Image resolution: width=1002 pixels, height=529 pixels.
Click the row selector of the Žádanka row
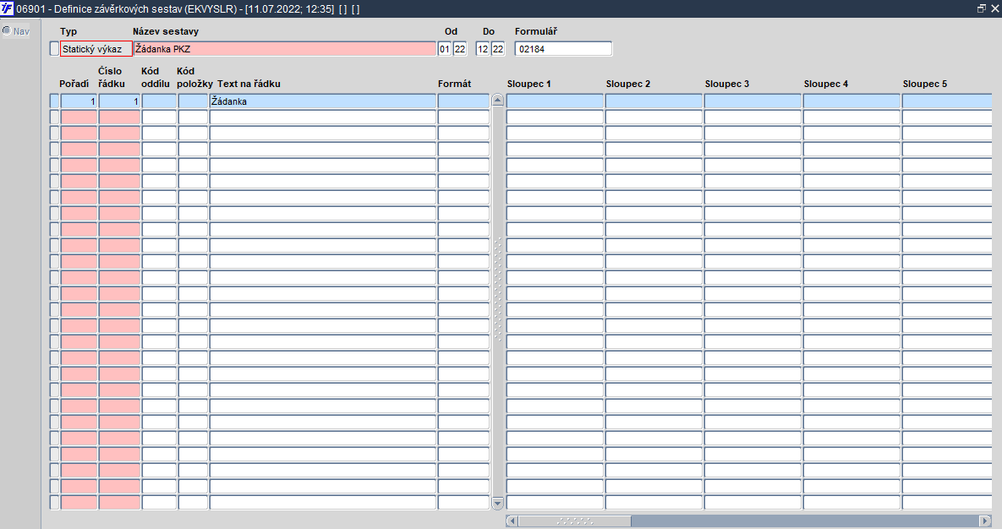pyautogui.click(x=54, y=101)
